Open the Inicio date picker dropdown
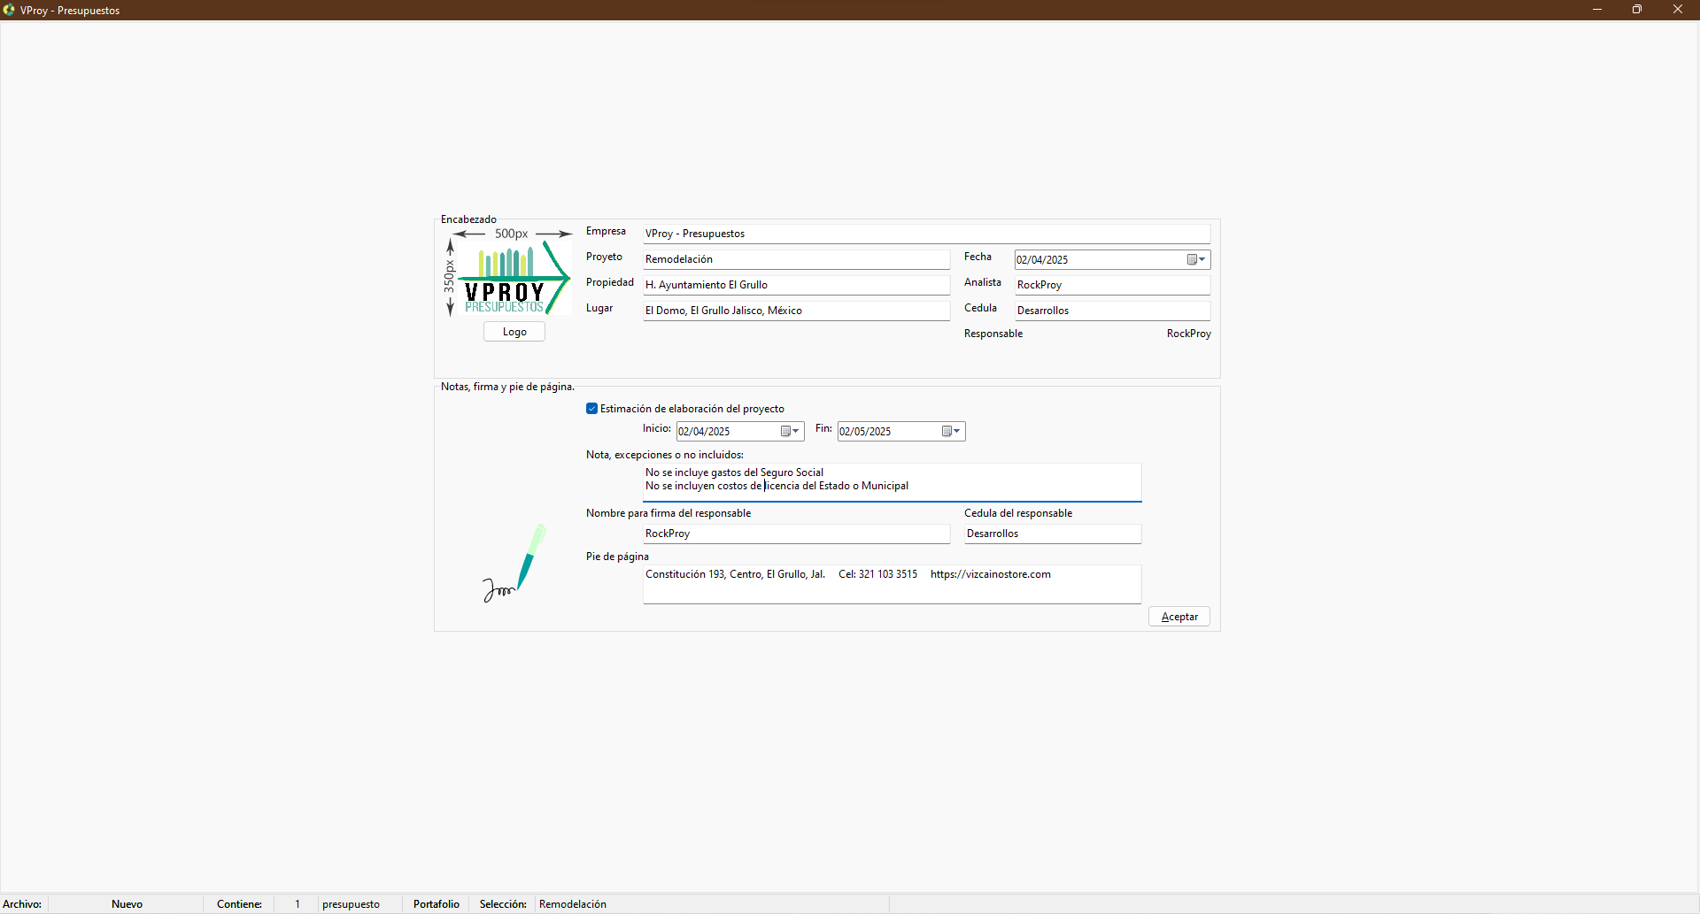 pyautogui.click(x=790, y=432)
